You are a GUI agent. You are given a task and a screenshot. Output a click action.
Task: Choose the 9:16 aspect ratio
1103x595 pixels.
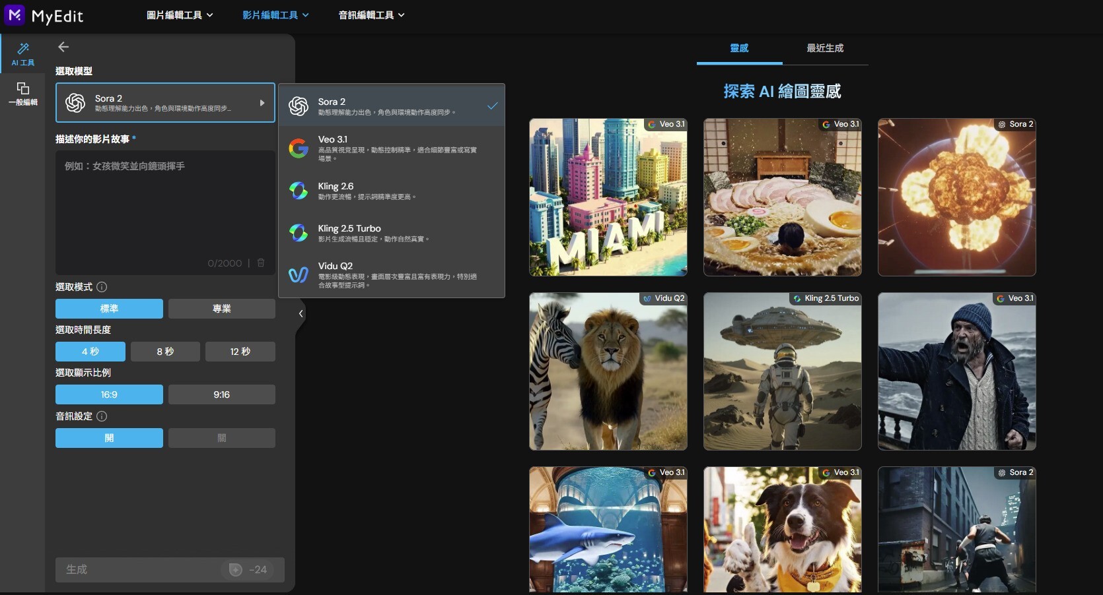(222, 394)
